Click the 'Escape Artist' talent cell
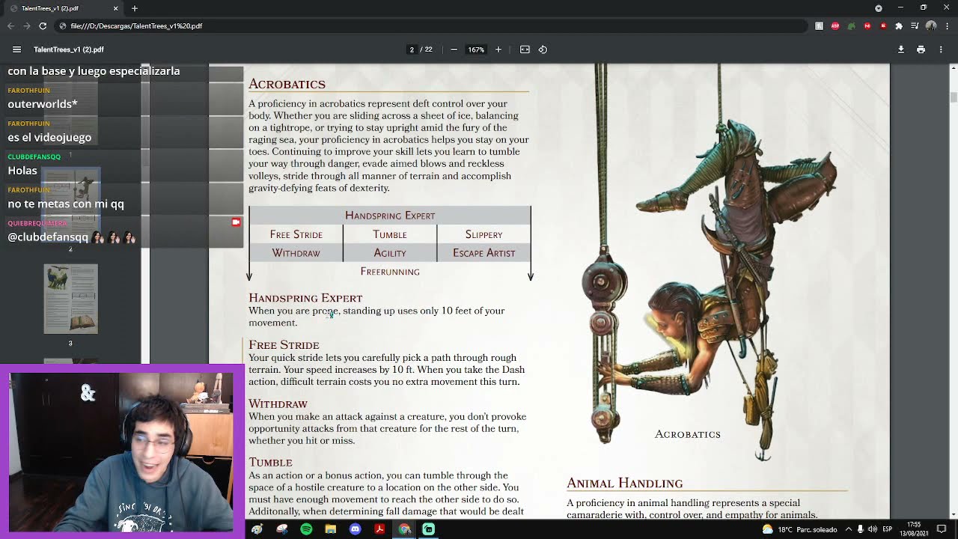The height and width of the screenshot is (539, 958). click(483, 253)
